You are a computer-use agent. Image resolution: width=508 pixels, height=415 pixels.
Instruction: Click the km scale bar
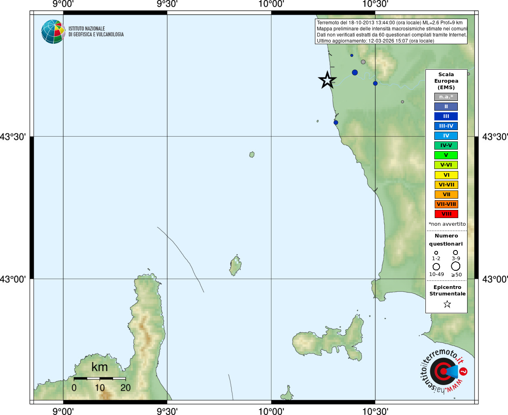click(x=100, y=379)
